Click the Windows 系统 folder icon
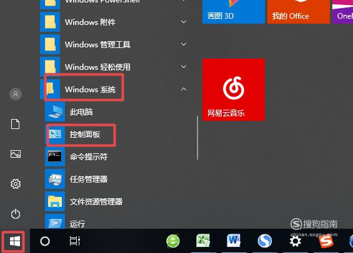This screenshot has width=353, height=253. (50, 89)
